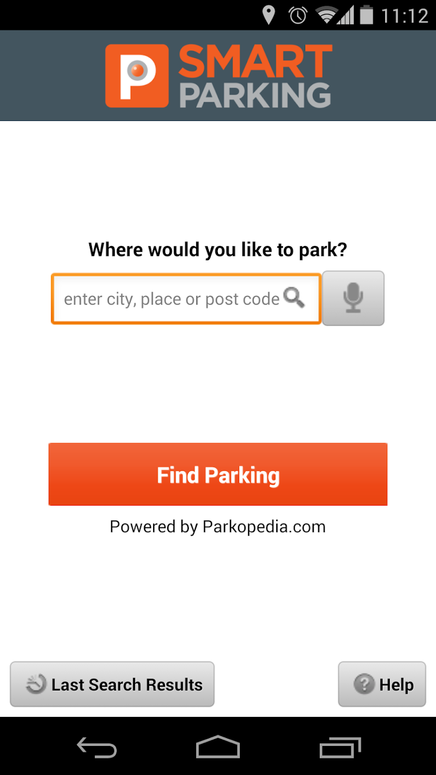This screenshot has width=436, height=775.
Task: Tap the magnifying glass search icon
Action: [x=294, y=298]
